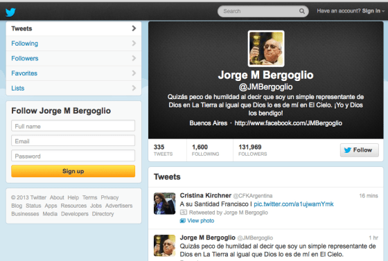Open the Blog footer link

click(17, 206)
